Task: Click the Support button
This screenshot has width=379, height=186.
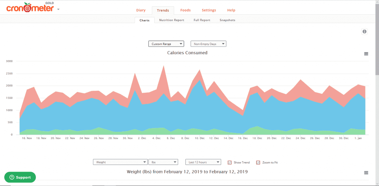Action: pos(20,177)
